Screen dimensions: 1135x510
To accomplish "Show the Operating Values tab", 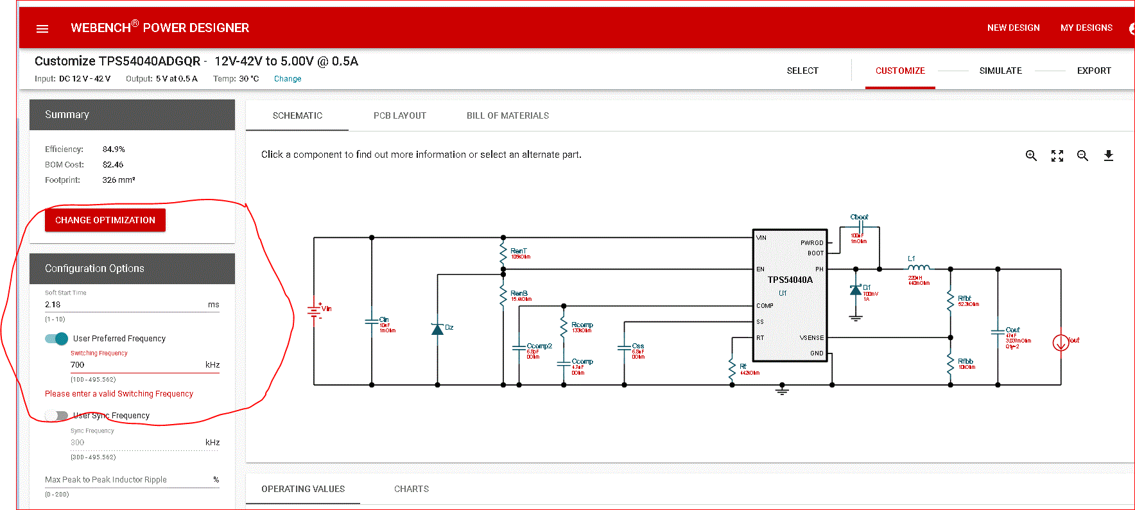I will (303, 489).
